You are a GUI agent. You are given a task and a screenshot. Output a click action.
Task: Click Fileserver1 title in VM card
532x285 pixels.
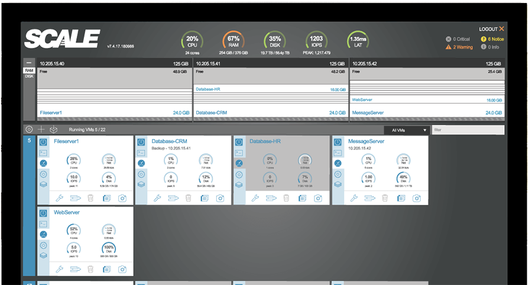pos(66,141)
